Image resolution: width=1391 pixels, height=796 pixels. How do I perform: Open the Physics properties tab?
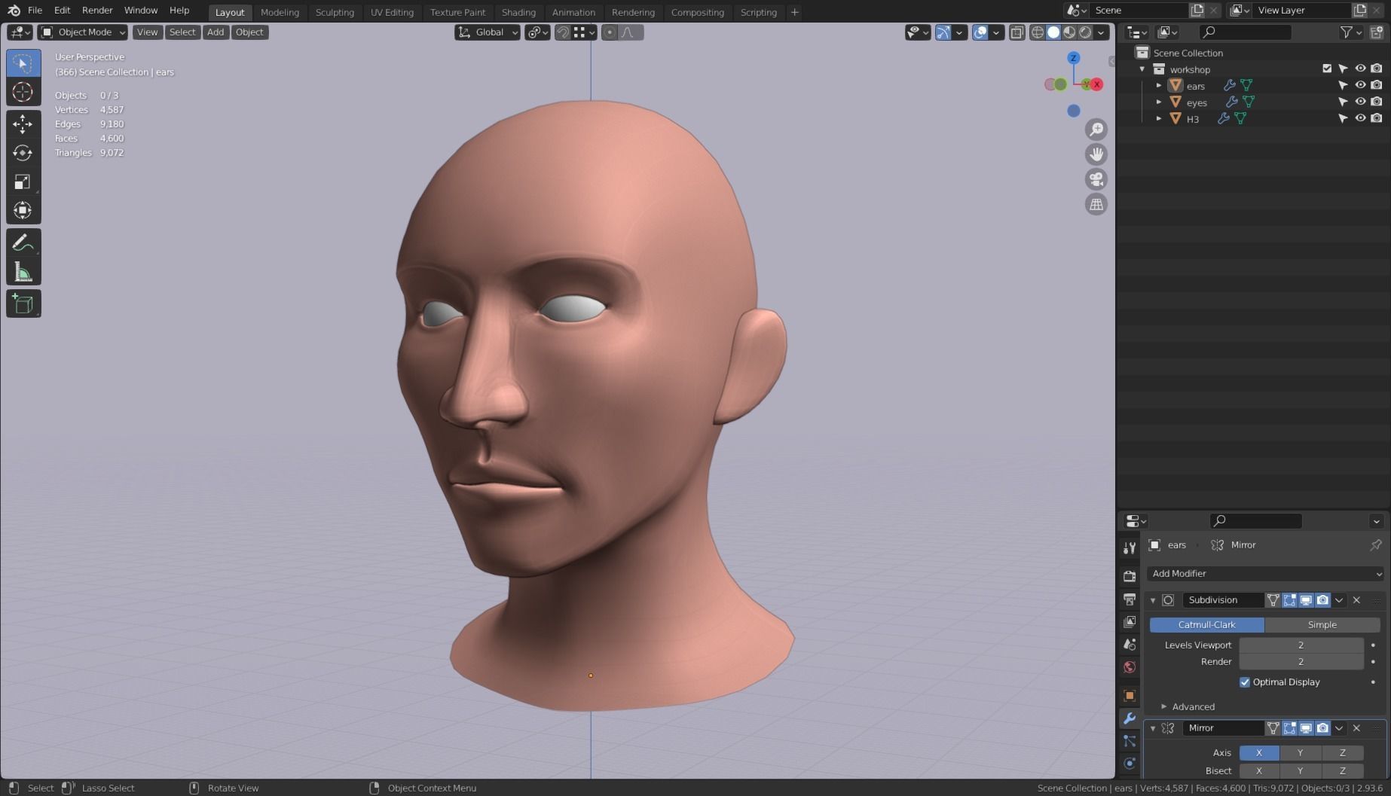coord(1129,764)
